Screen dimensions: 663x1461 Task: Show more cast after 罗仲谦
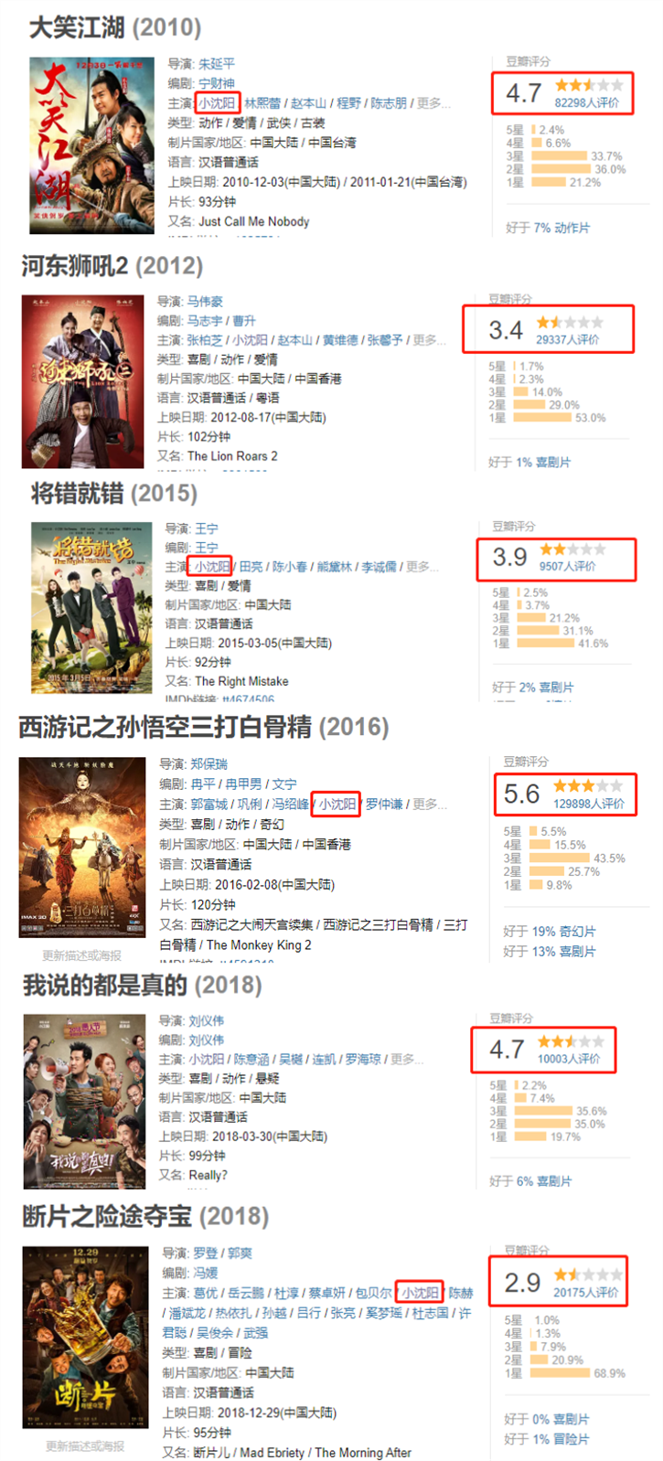429,805
